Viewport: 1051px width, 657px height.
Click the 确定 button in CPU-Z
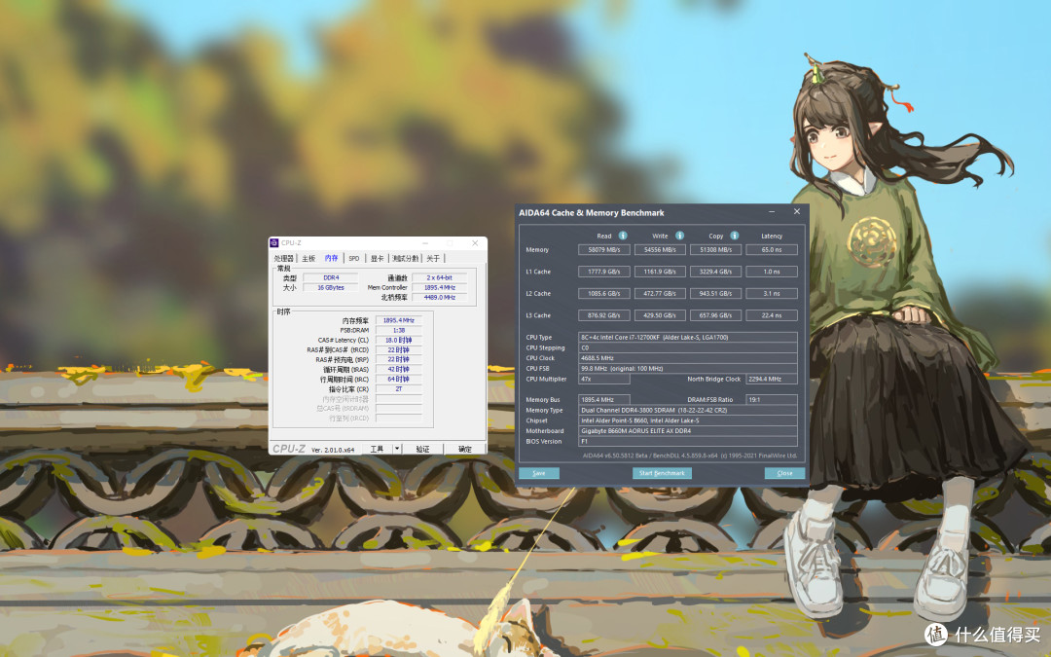pos(464,449)
